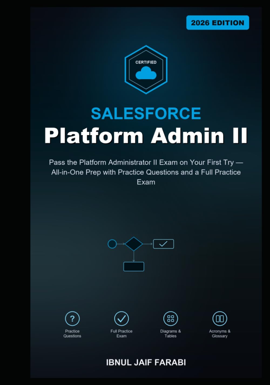
Task: Click the Acronyms & Glossary book icon
Action: click(x=220, y=319)
